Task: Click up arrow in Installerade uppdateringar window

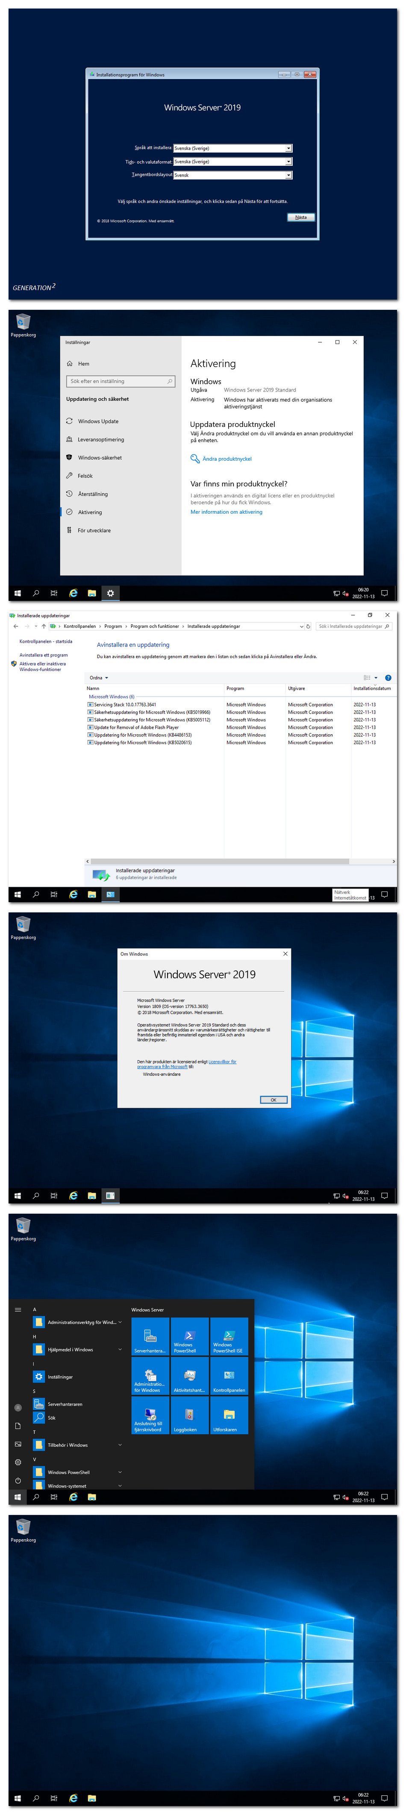Action: [44, 627]
